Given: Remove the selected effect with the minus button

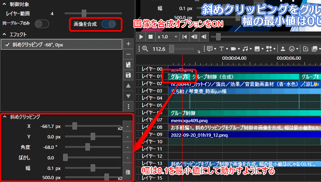Looking at the screenshot, I should [128, 54].
